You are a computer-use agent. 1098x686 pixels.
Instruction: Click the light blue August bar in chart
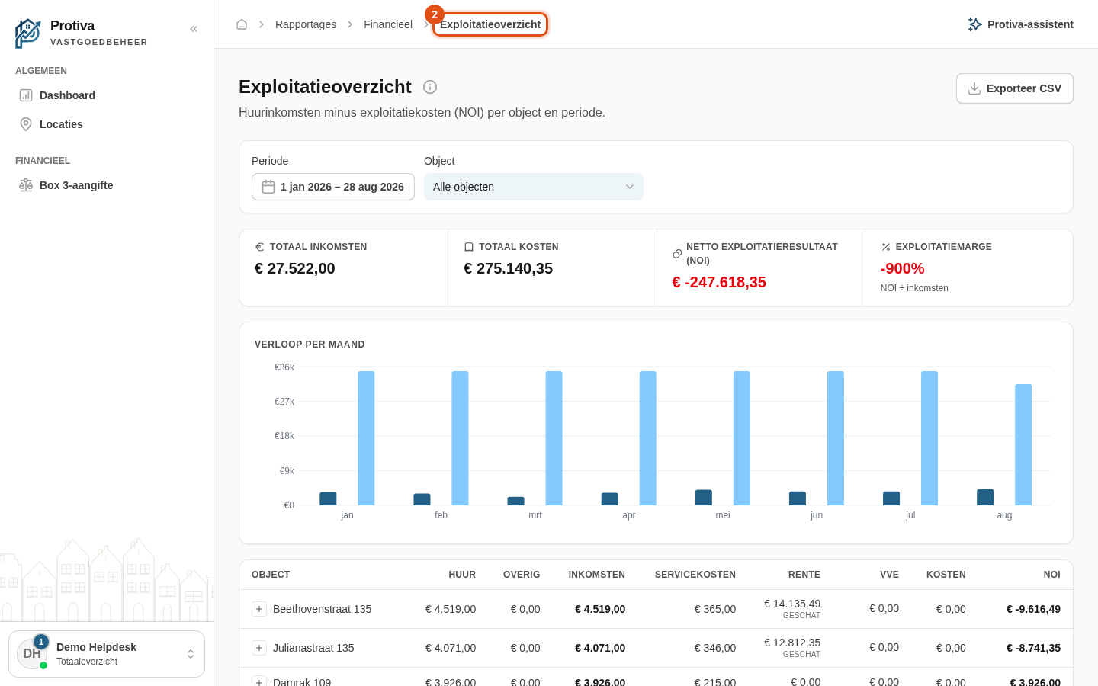coord(1023,444)
